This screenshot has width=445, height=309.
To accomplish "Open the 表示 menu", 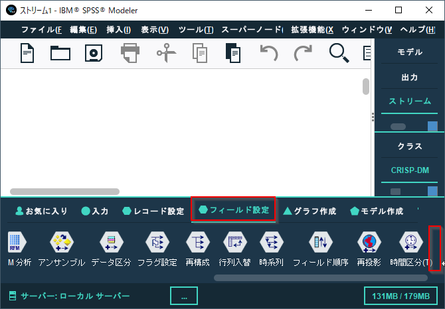I will click(155, 29).
